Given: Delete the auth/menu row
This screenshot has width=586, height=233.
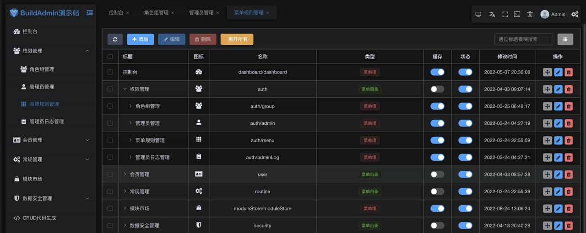Looking at the screenshot, I should [569, 140].
